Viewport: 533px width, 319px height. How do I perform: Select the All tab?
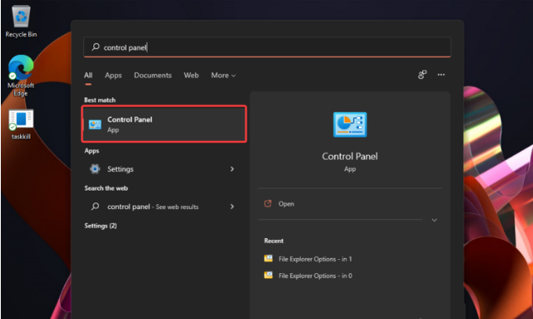click(88, 75)
